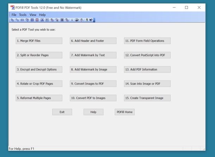Open 13. Add PDF Information
Viewport: 215px width, 157px height.
(147, 70)
